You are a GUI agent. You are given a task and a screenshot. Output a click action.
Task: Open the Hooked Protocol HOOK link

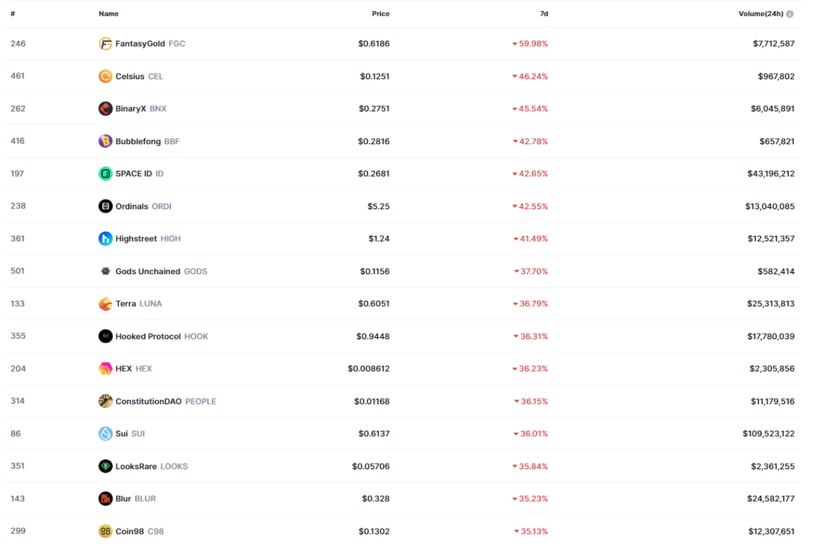click(161, 336)
